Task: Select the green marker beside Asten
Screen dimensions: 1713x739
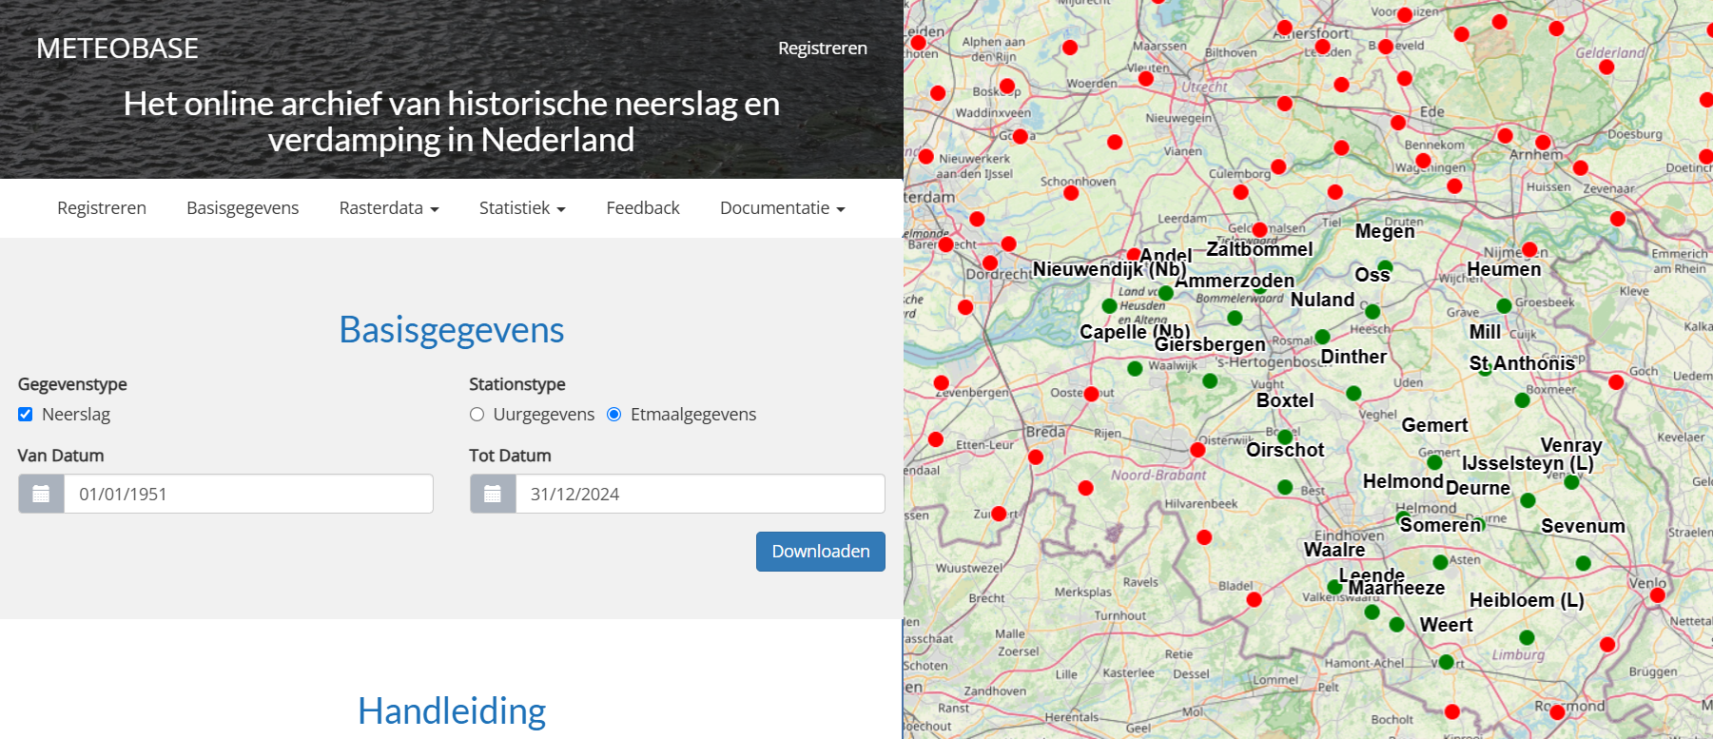Action: (1441, 562)
